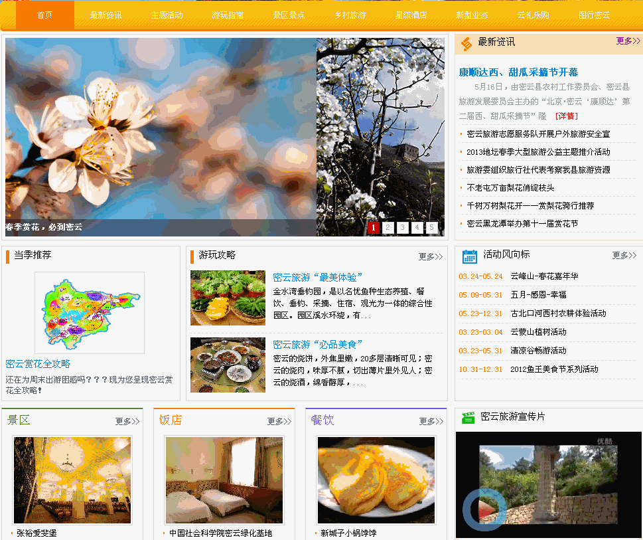Click the calendar icon beside 活动风向标

pos(469,256)
